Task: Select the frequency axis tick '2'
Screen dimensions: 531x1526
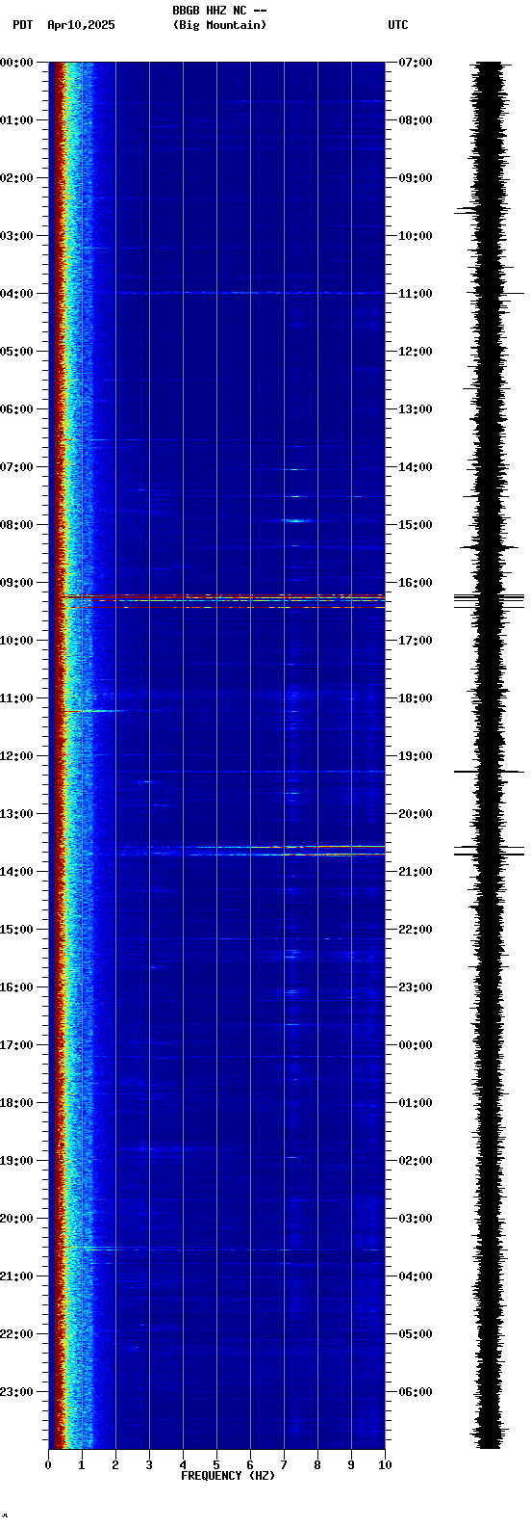Action: (115, 1465)
